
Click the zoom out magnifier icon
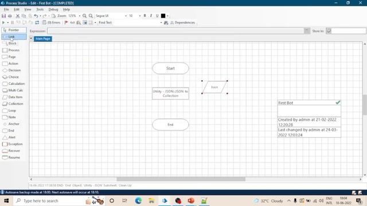[x=91, y=16]
